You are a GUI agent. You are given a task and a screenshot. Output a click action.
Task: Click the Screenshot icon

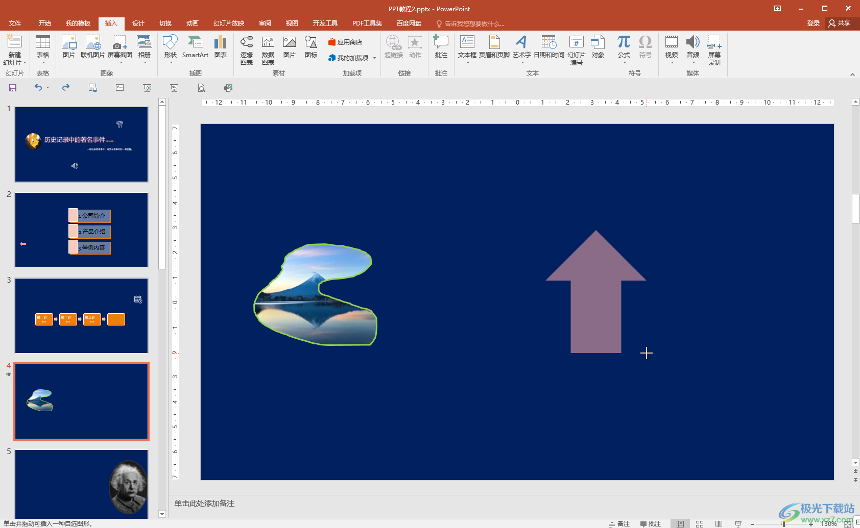(x=120, y=42)
